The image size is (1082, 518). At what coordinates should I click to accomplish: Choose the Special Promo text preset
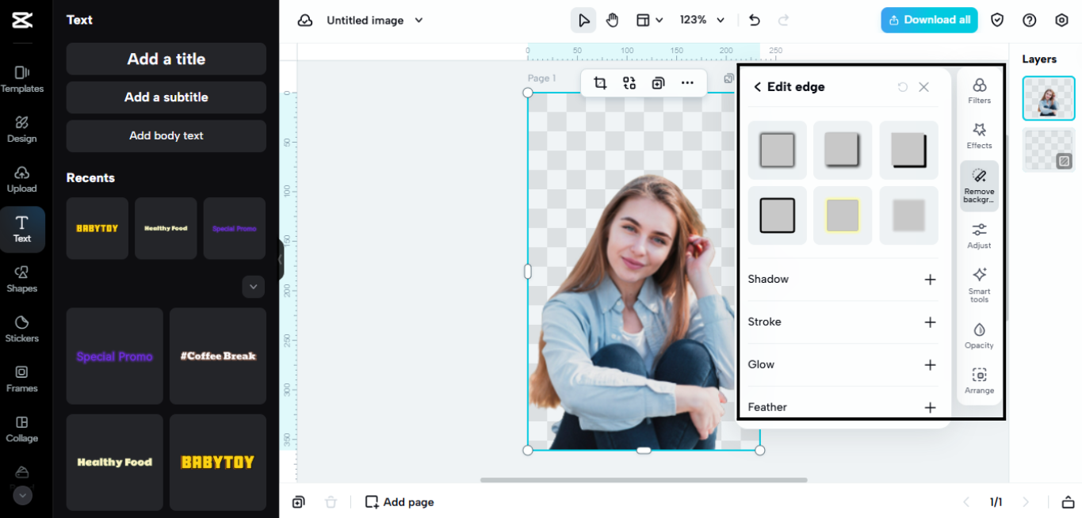114,356
